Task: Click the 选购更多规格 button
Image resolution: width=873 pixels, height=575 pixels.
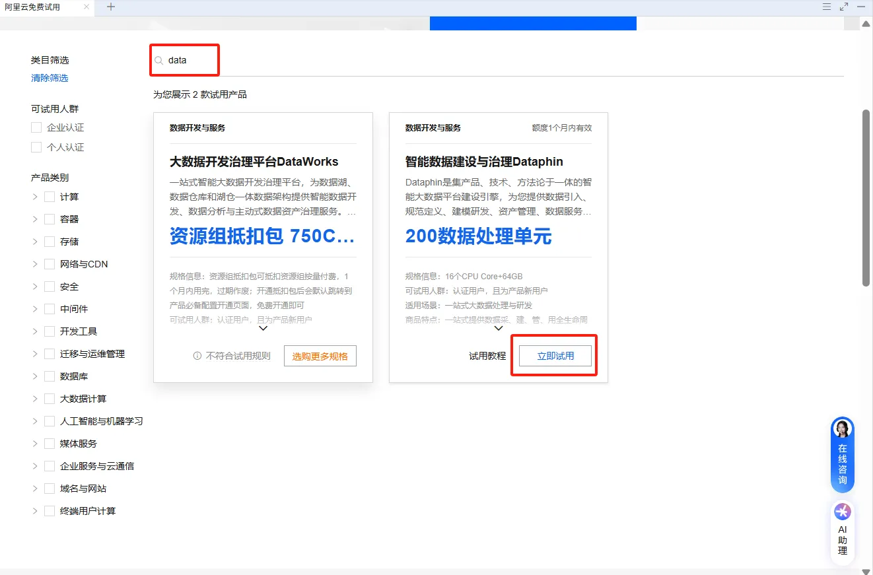Action: click(x=320, y=356)
